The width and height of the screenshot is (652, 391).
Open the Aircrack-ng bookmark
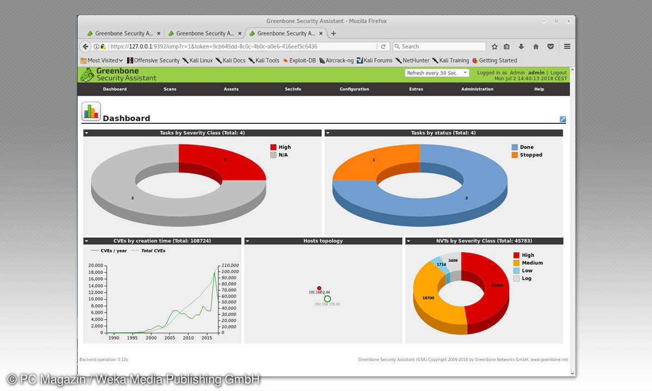pyautogui.click(x=336, y=60)
